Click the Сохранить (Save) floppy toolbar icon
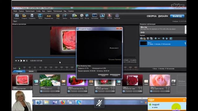 click(x=32, y=16)
